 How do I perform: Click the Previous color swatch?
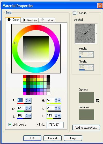[x=86, y=114]
